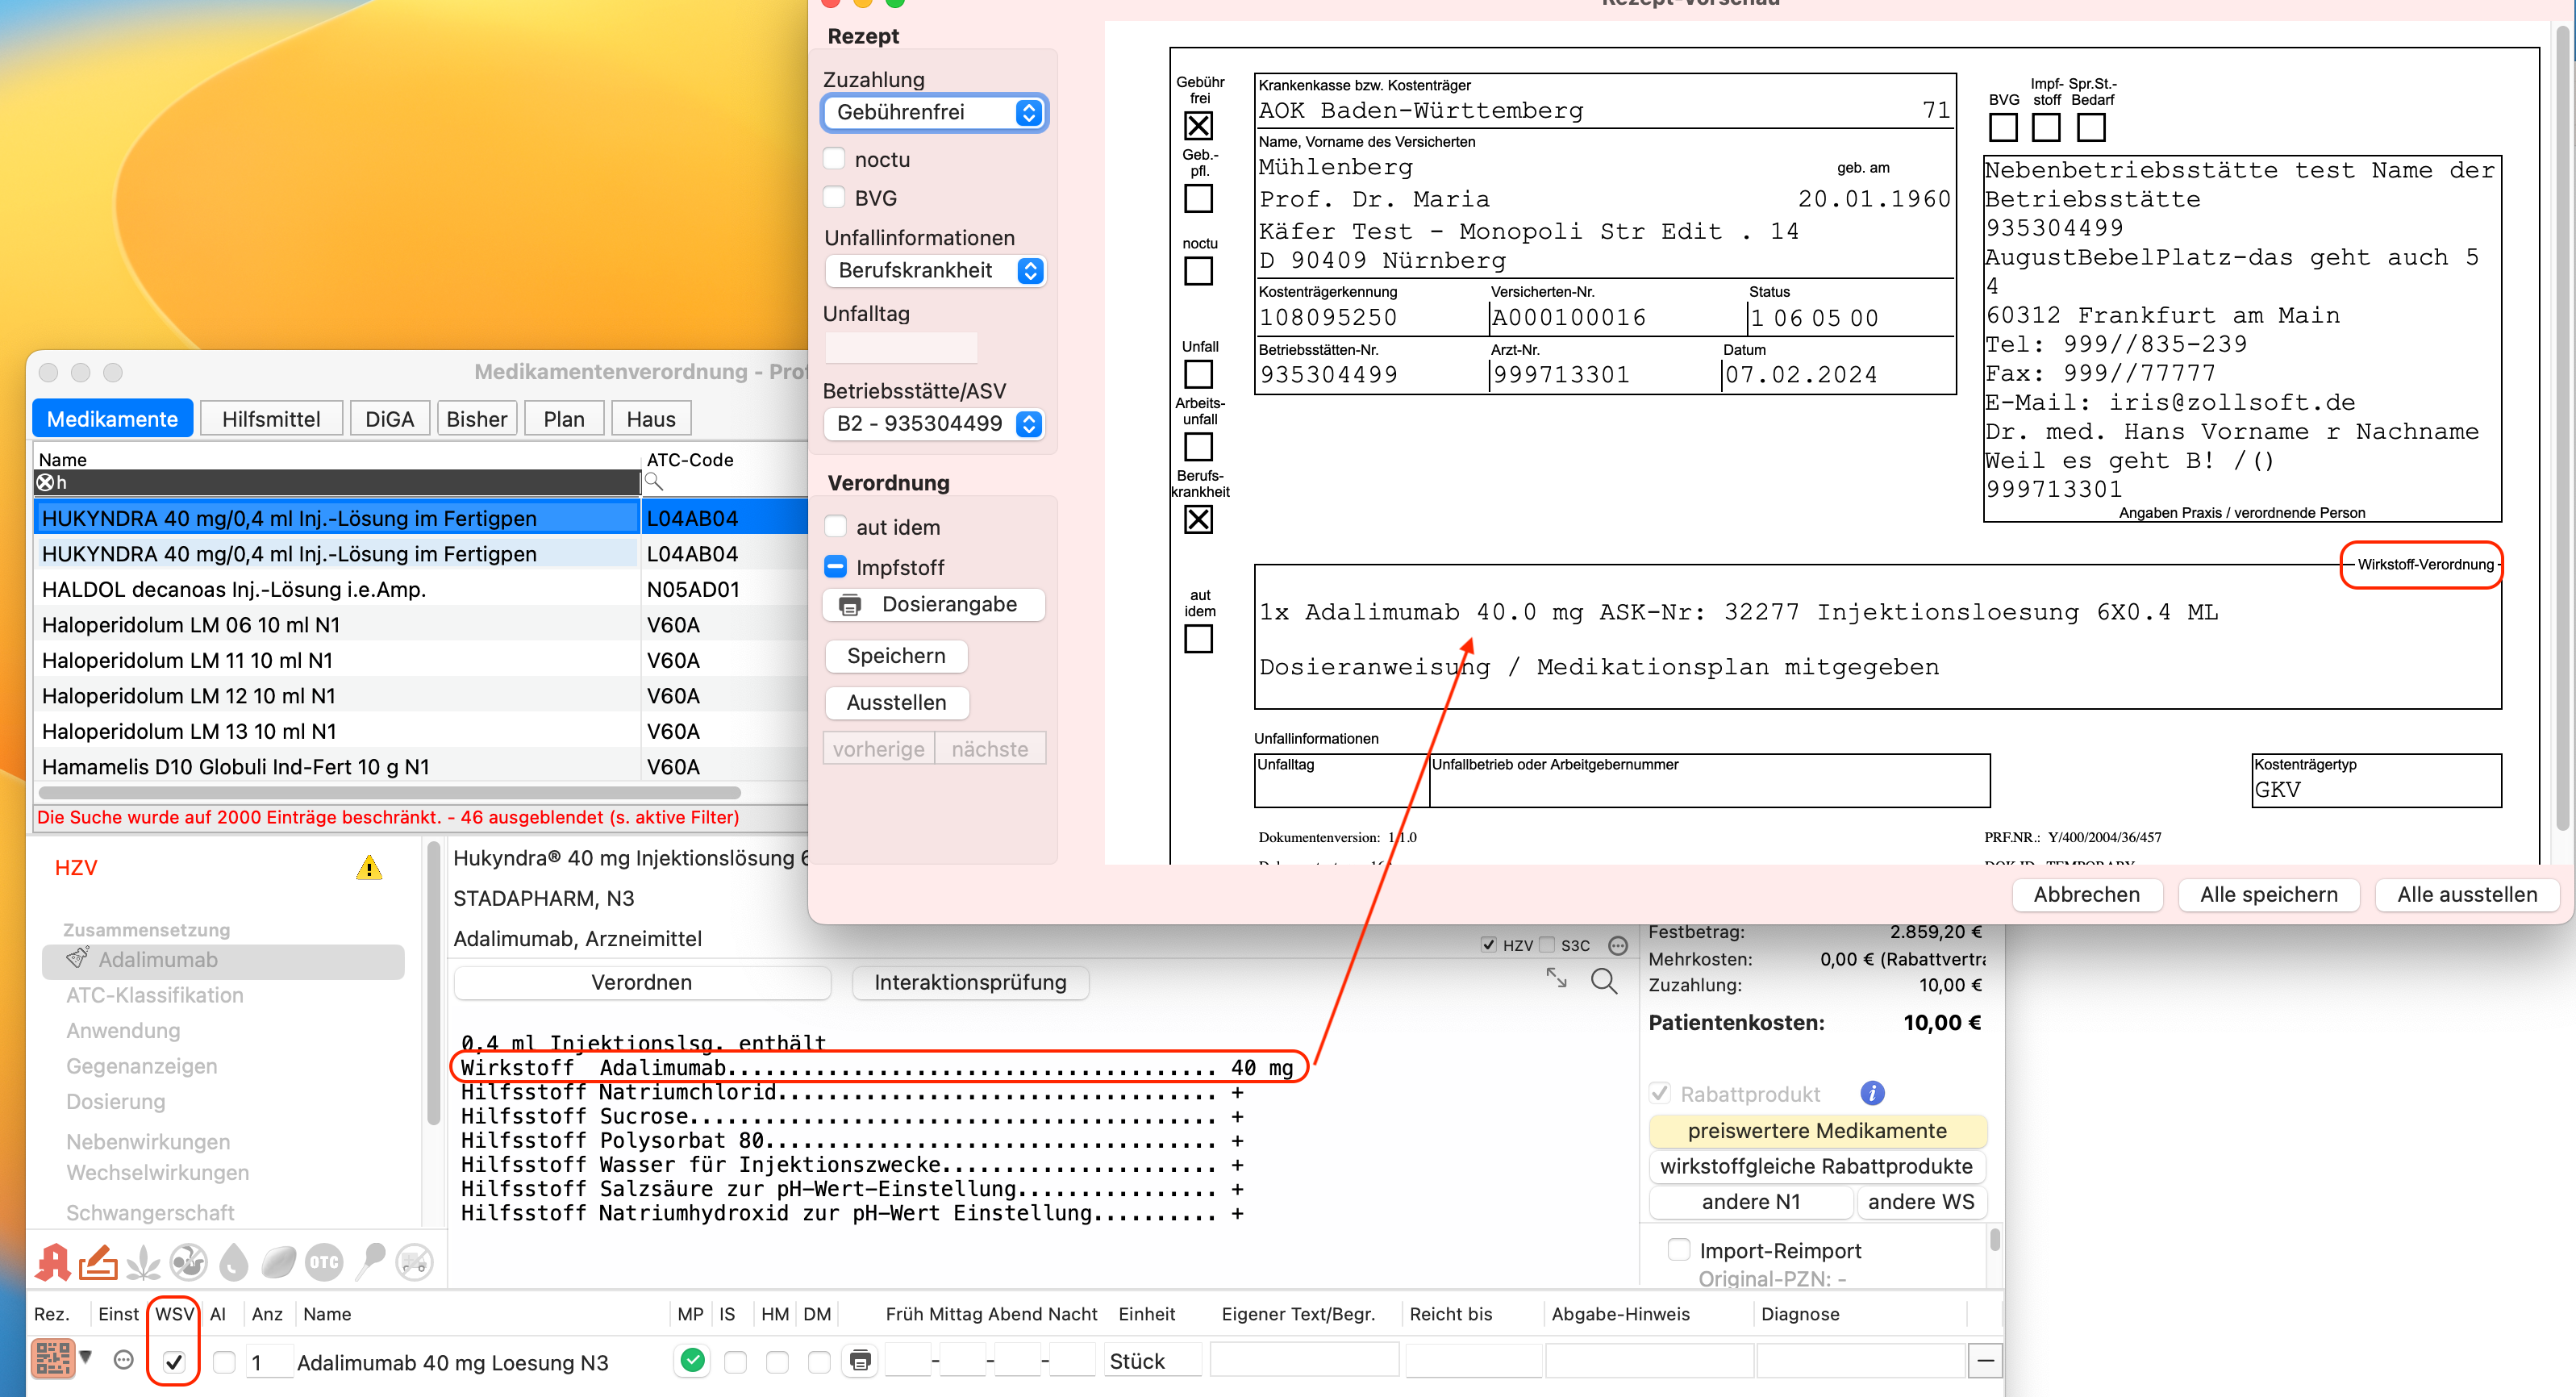This screenshot has height=1397, width=2576.
Task: Check the AI checkbox in the Adalimumab row
Action: [x=224, y=1362]
